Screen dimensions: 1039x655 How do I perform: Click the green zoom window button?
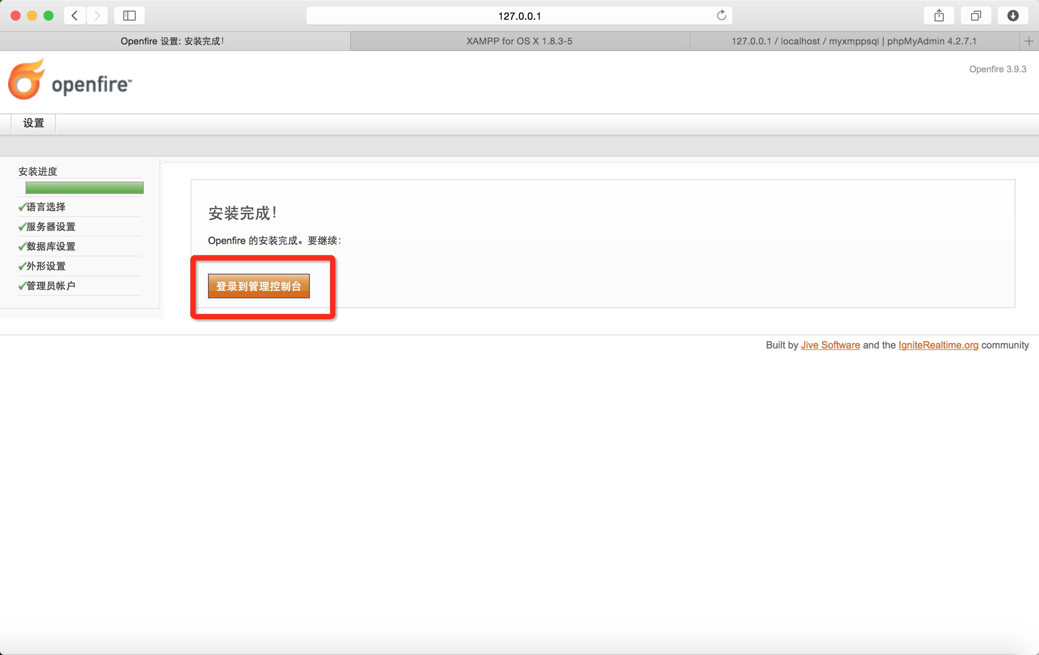click(x=49, y=16)
